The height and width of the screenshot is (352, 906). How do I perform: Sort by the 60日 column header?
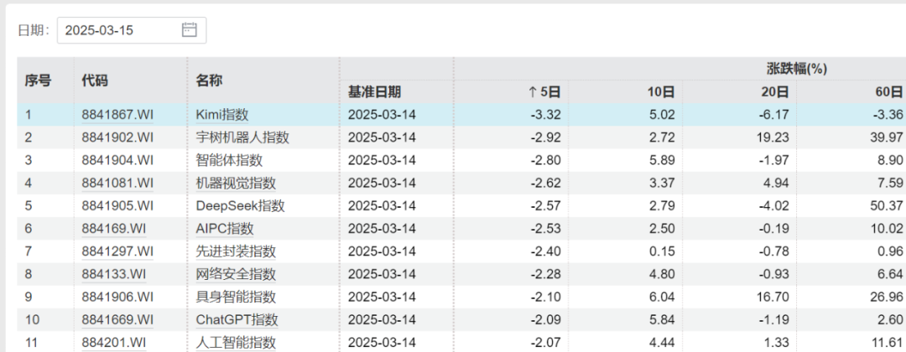(x=889, y=91)
